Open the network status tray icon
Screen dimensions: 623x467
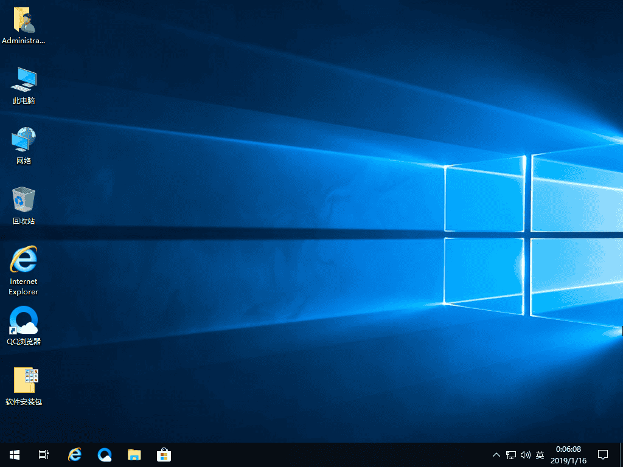[x=511, y=455]
